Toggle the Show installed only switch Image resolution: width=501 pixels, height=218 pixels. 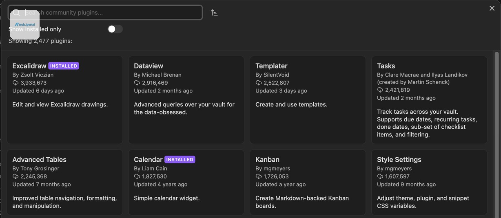(x=115, y=29)
